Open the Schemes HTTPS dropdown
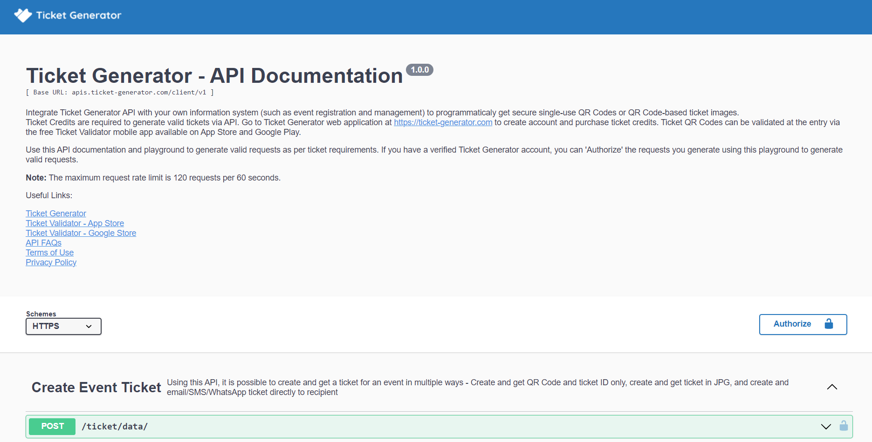 tap(63, 326)
